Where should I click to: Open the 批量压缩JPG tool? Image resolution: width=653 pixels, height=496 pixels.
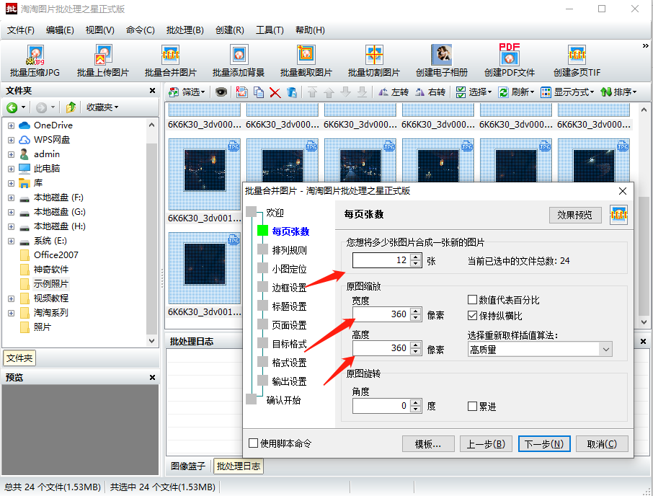[x=35, y=61]
